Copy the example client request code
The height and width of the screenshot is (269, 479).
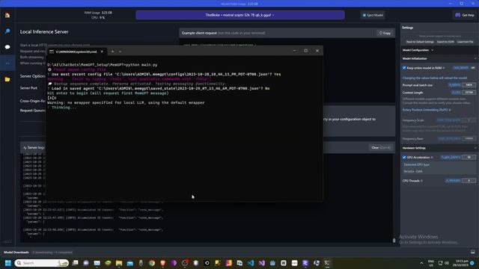point(385,33)
